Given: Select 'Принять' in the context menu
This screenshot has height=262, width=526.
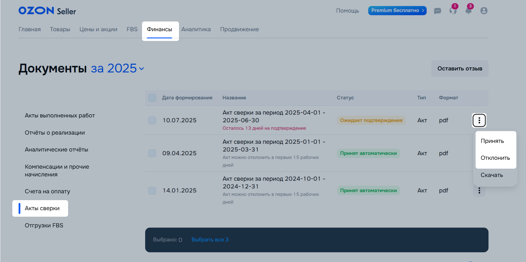Looking at the screenshot, I should click(492, 141).
